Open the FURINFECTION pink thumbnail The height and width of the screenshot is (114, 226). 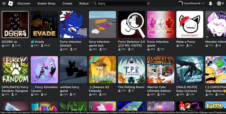[161, 25]
